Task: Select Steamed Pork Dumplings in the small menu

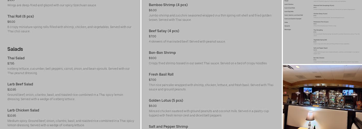Action: tap(324, 5)
